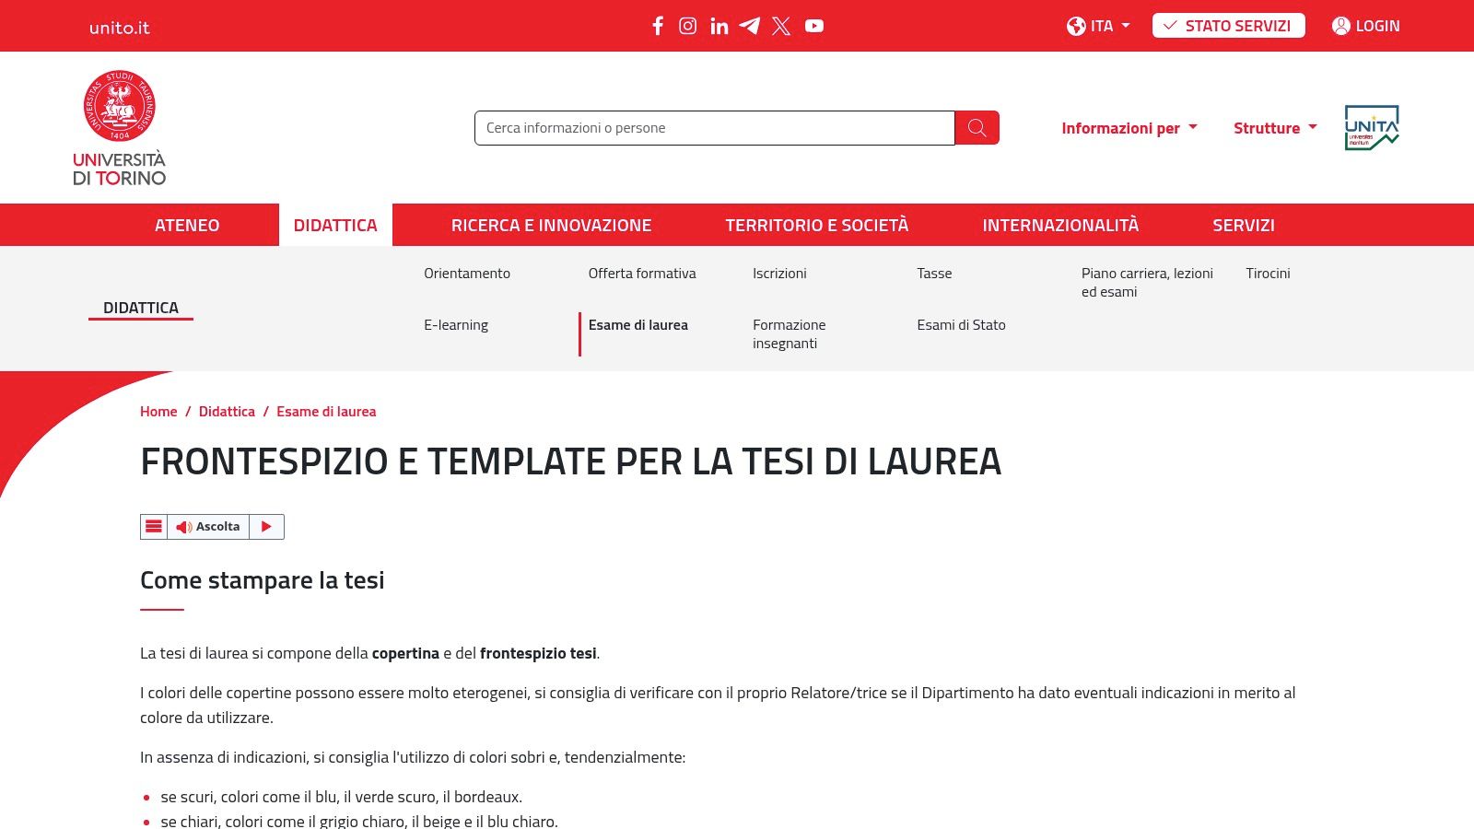
Task: Click the LOGIN account toggle
Action: 1366,26
